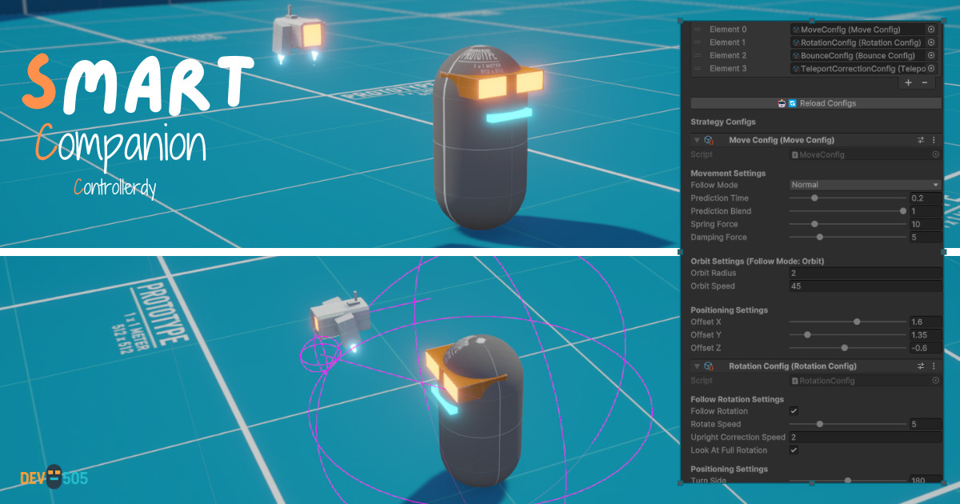Click the Offset Z slider
Screen dimensions: 960x504
click(x=846, y=348)
